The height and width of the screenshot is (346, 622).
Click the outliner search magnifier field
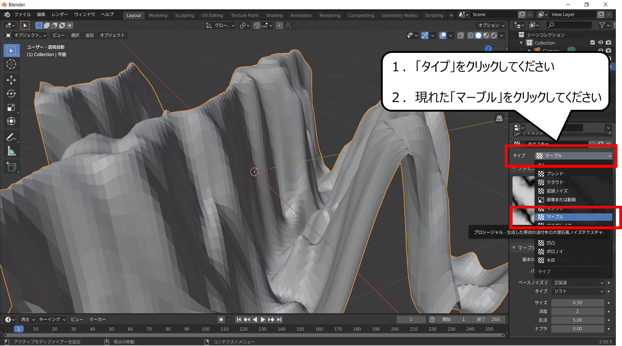click(569, 25)
